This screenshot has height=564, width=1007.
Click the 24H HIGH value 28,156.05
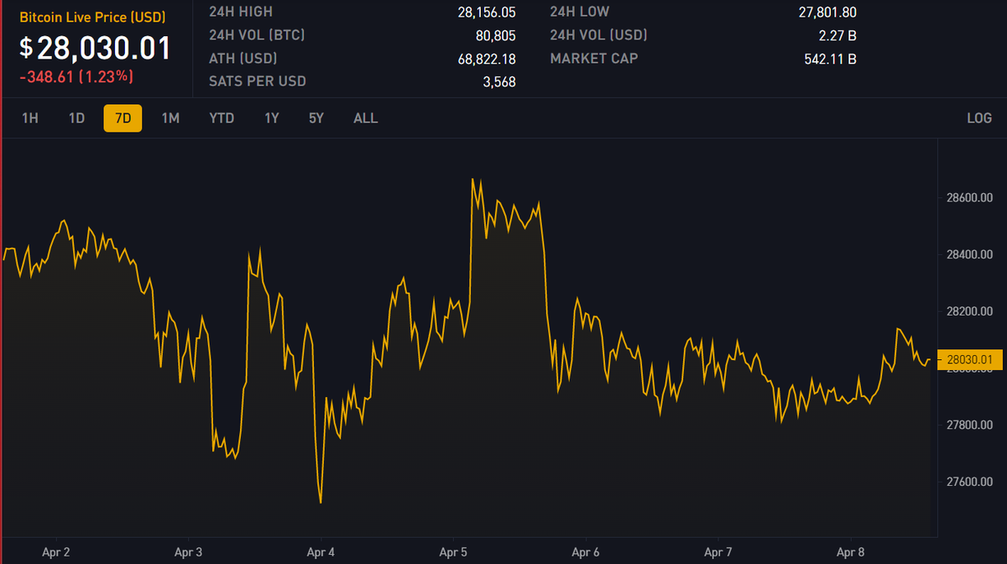[485, 12]
